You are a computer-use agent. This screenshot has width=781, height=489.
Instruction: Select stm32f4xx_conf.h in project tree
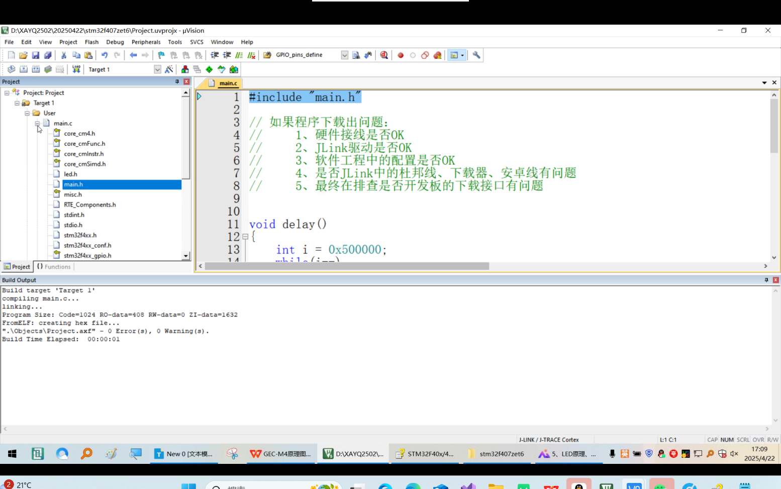(88, 245)
